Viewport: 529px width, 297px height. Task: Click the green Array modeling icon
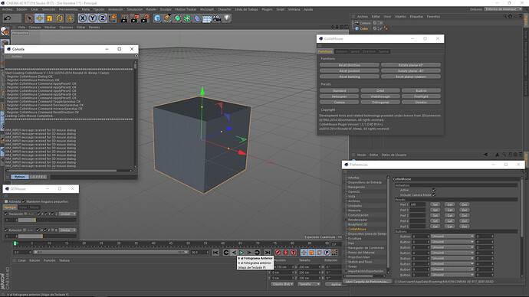pyautogui.click(x=187, y=18)
